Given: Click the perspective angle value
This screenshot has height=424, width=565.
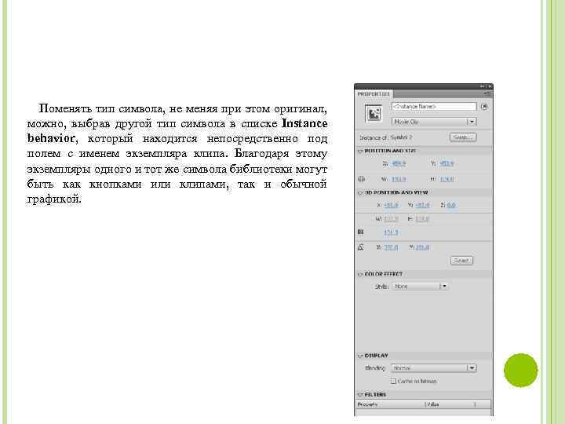Looking at the screenshot, I should [391, 232].
